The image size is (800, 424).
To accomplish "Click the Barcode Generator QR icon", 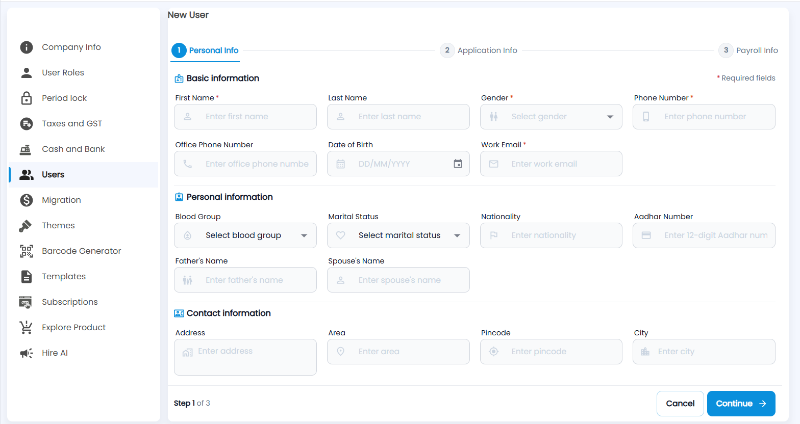I will (x=27, y=251).
